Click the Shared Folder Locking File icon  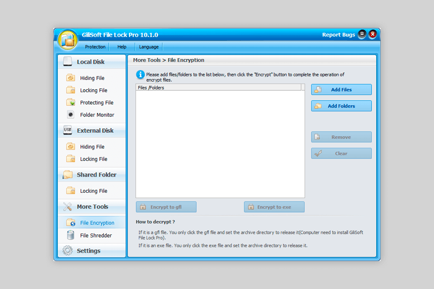[71, 191]
